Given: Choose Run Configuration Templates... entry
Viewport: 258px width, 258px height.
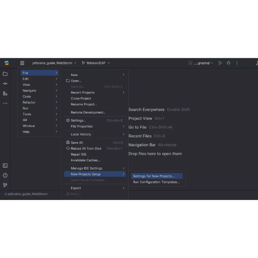Looking at the screenshot, I should [x=156, y=182].
